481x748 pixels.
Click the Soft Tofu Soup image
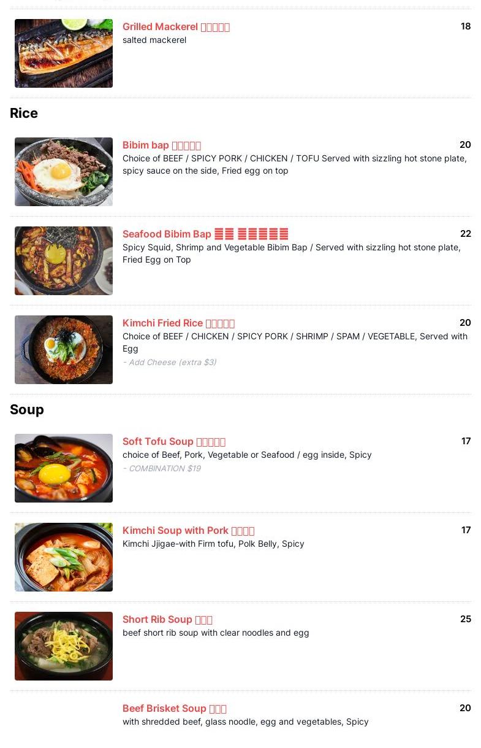tap(64, 468)
